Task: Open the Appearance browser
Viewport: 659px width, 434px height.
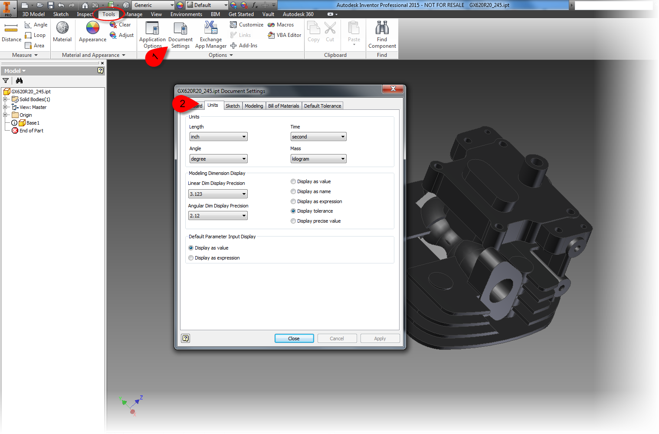Action: click(x=92, y=32)
